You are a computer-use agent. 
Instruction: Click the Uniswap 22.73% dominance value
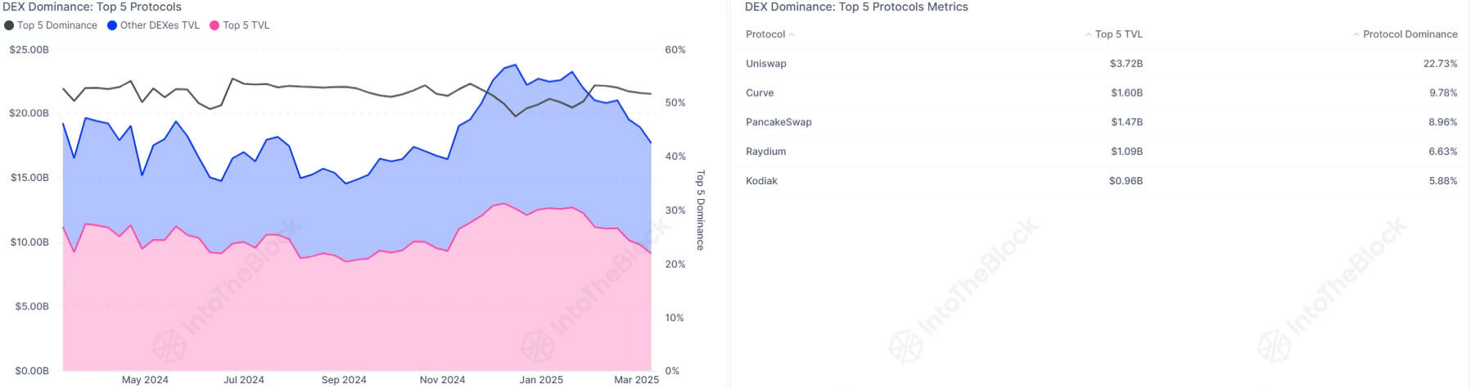click(1440, 64)
